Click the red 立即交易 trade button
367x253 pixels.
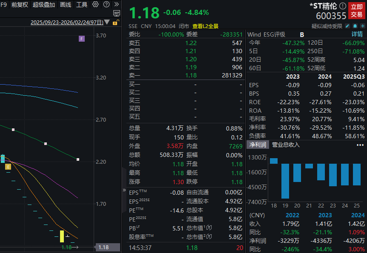[356, 11]
